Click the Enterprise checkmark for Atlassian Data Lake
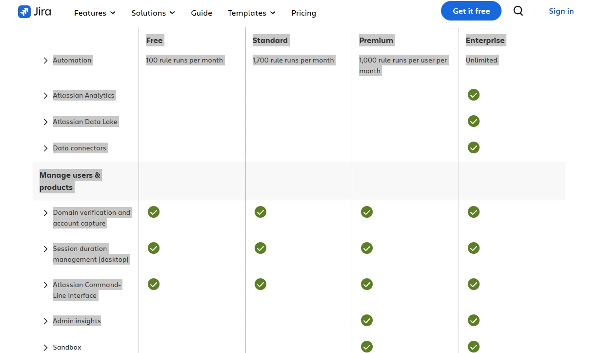This screenshot has height=353, width=602. tap(474, 121)
